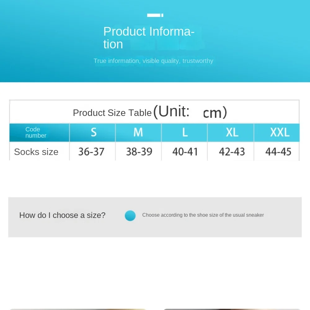Click the Code number header cell
This screenshot has width=310, height=310.
pyautogui.click(x=39, y=132)
